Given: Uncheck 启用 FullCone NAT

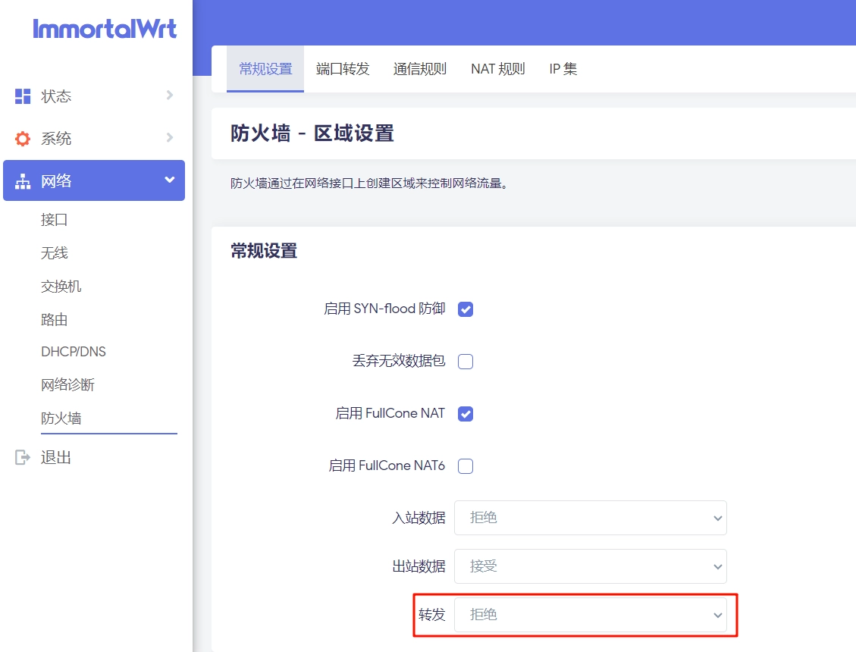Looking at the screenshot, I should tap(465, 413).
